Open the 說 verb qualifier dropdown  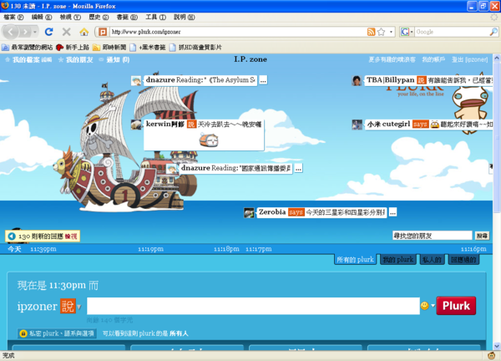(70, 307)
